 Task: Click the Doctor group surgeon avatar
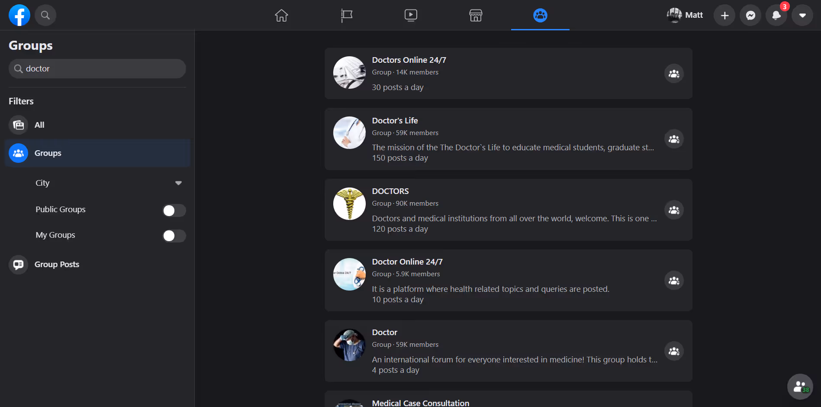point(349,345)
